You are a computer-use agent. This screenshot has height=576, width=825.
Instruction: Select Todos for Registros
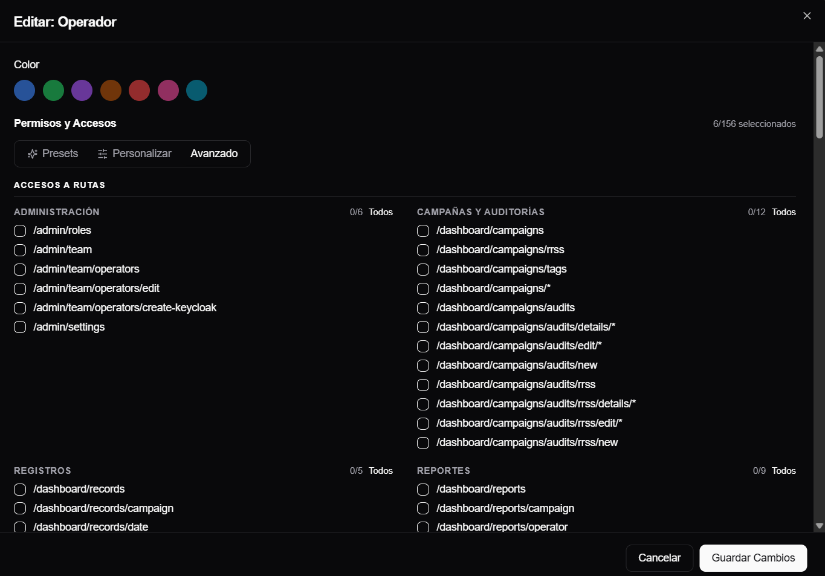click(381, 471)
